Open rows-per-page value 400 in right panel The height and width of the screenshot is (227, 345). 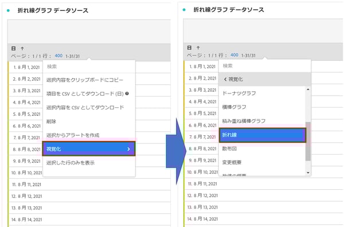[x=234, y=55]
